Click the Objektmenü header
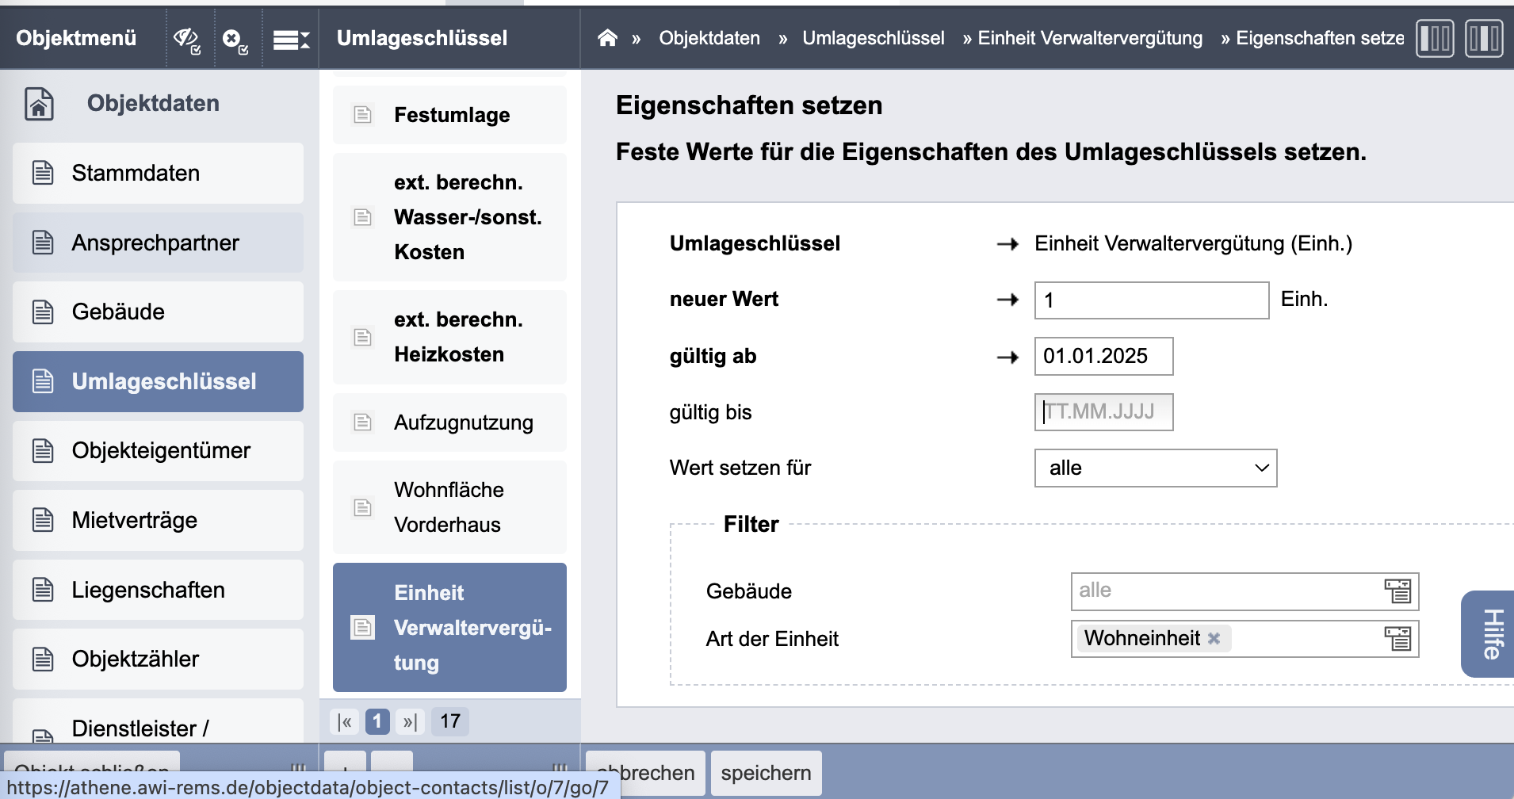Screen dimensions: 1514x799 point(76,38)
